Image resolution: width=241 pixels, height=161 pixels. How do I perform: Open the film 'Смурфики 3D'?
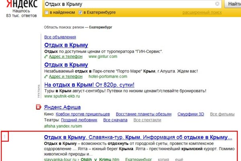pyautogui.click(x=191, y=114)
